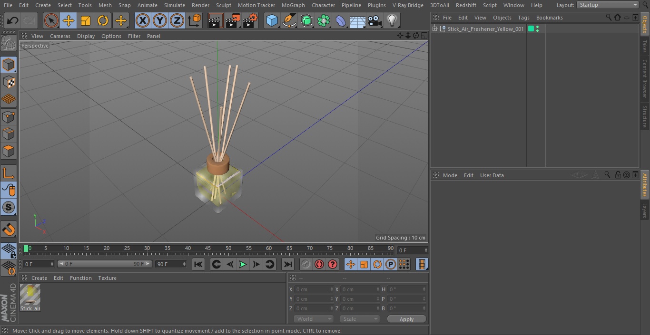This screenshot has width=650, height=335.
Task: Render the active view
Action: 216,20
